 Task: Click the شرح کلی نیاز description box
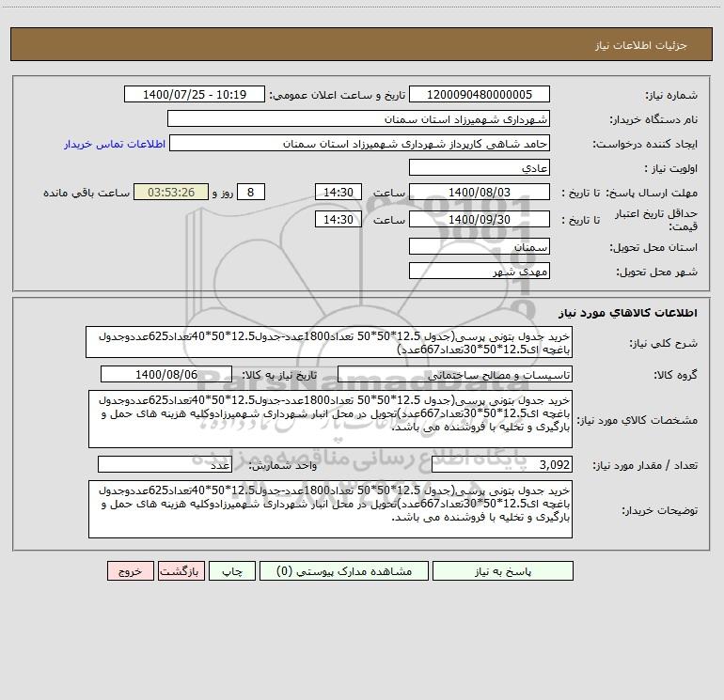point(329,342)
